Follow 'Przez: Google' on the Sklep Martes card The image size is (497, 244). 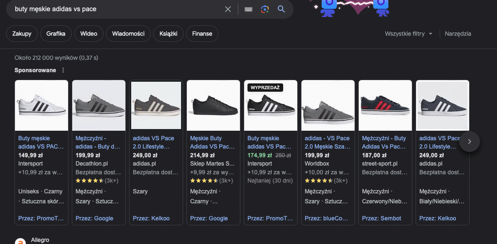[209, 218]
